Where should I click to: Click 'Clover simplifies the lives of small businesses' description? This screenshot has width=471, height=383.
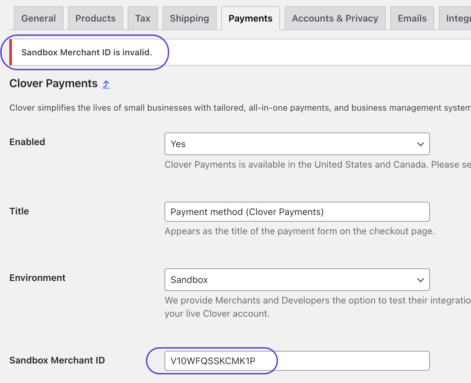(x=240, y=108)
